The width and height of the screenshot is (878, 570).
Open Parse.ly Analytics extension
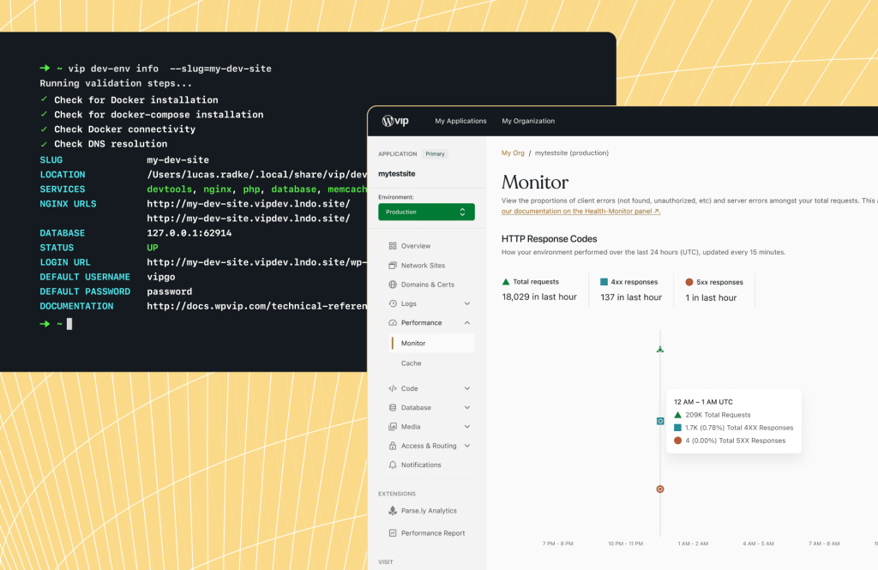429,511
